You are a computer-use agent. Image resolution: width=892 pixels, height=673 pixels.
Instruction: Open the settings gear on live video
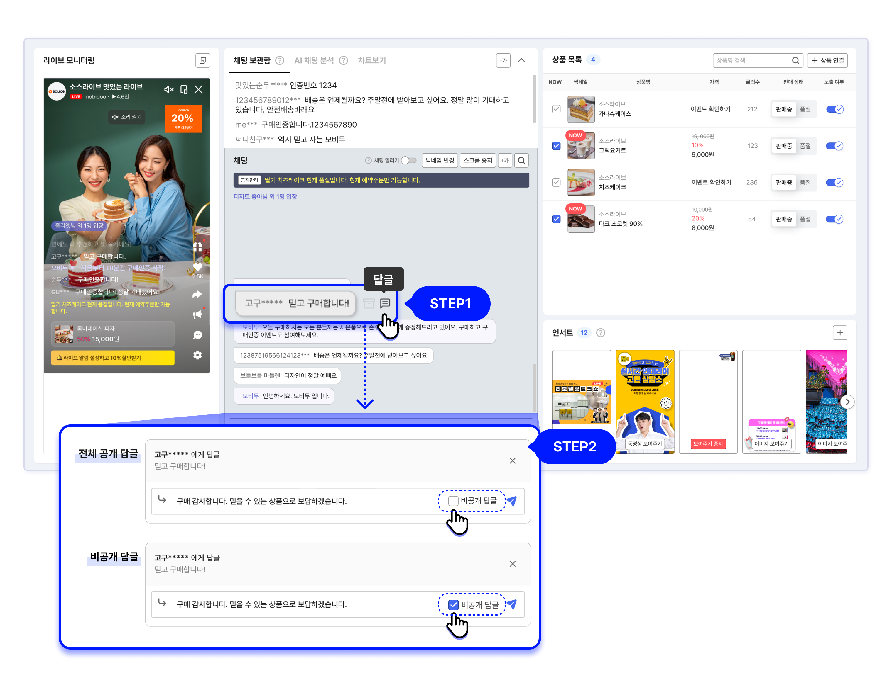pyautogui.click(x=197, y=355)
